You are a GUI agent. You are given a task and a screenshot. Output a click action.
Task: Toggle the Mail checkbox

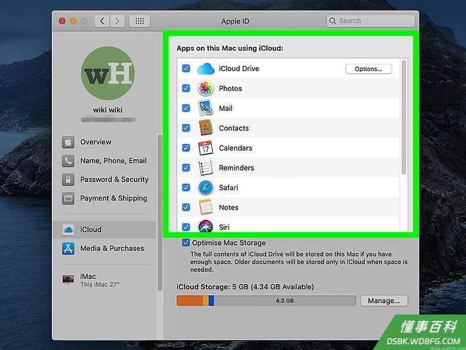(186, 108)
